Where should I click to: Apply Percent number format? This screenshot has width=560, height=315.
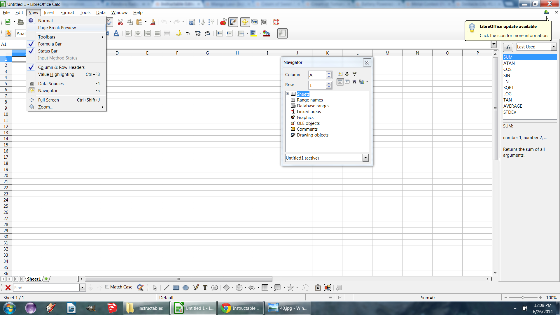(188, 33)
